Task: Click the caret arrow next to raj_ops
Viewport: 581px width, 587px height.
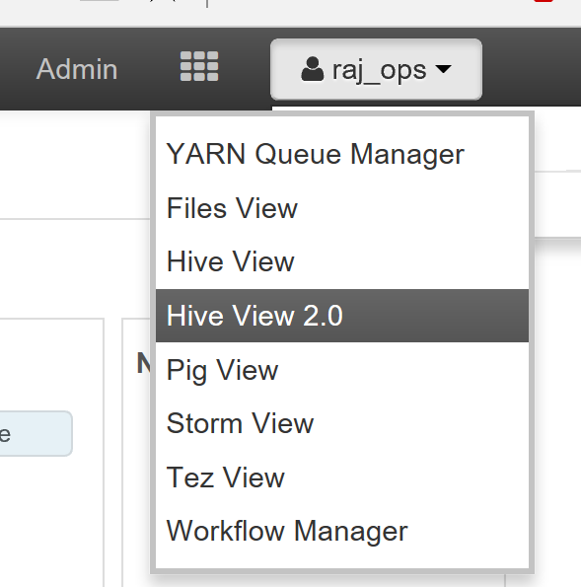Action: pyautogui.click(x=444, y=69)
